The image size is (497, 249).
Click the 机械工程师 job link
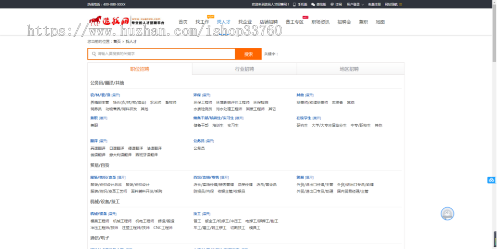click(122, 221)
